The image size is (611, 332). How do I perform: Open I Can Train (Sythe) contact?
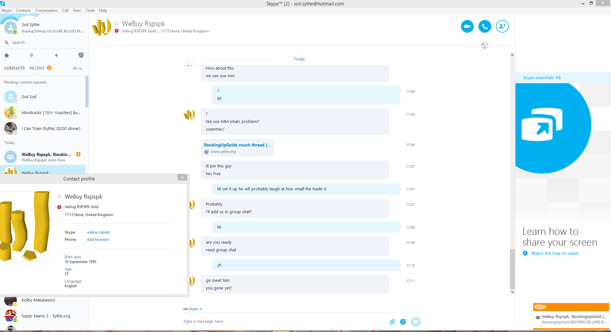point(43,128)
